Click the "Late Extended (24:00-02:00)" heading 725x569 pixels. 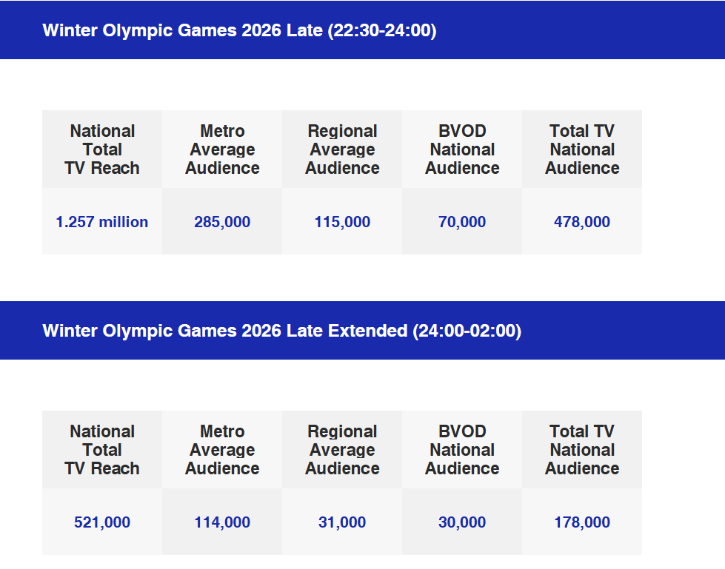[281, 331]
